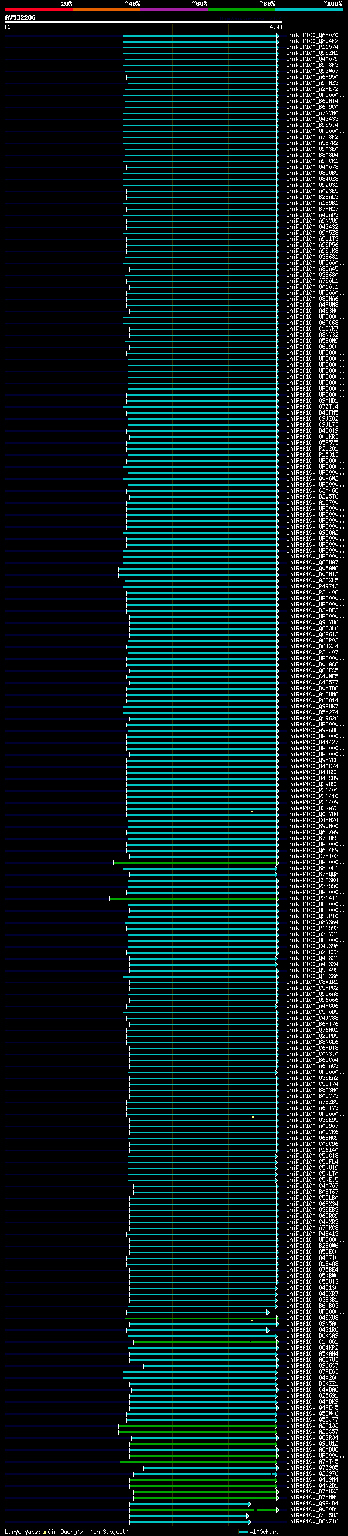Viewport: 348px width, 1536px height.
Task: Click the UniRef100_Q8SR34 label
Action: [312, 1437]
